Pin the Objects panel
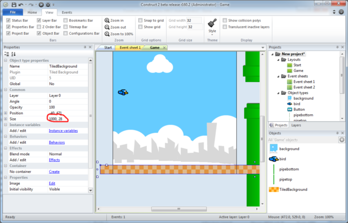The image size is (348, 223). [337, 133]
